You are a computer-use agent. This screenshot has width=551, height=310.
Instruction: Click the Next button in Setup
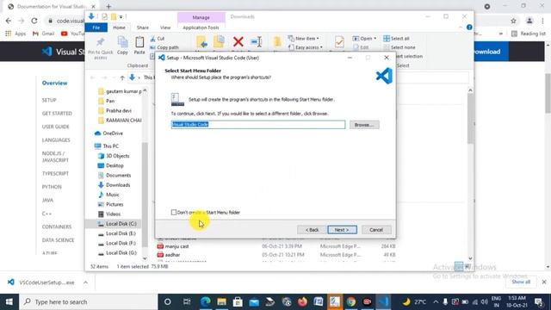(342, 230)
